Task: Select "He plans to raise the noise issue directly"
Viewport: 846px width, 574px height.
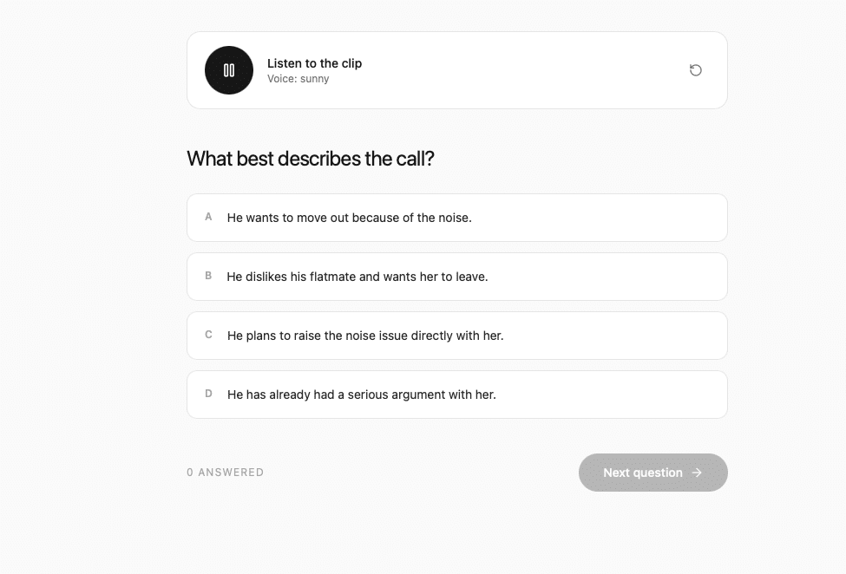Action: (x=457, y=336)
